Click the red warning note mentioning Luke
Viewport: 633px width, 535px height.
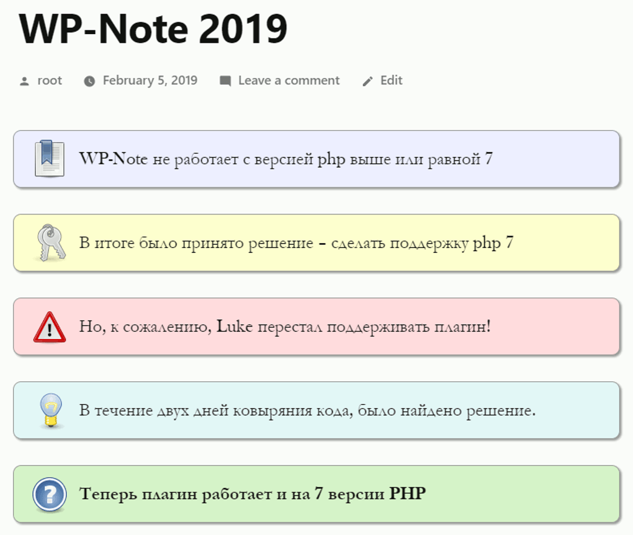point(285,327)
